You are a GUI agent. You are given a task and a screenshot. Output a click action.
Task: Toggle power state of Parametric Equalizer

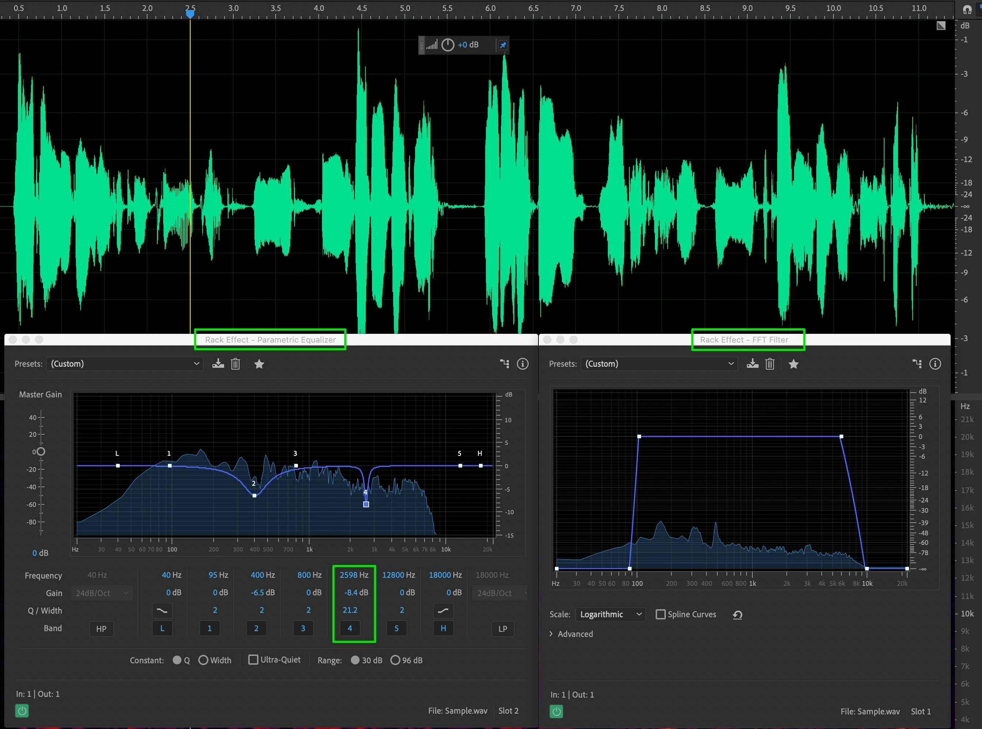[x=22, y=710]
